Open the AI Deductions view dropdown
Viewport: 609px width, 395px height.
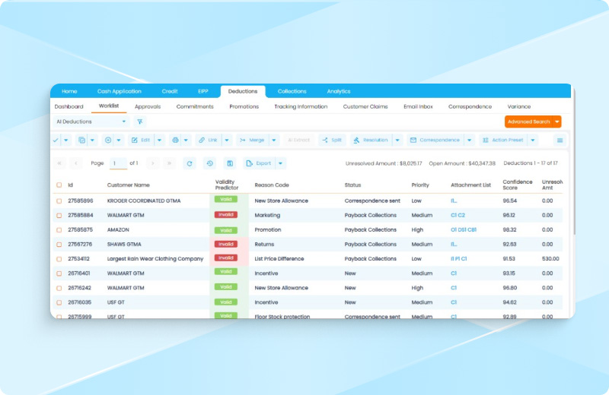(x=91, y=122)
